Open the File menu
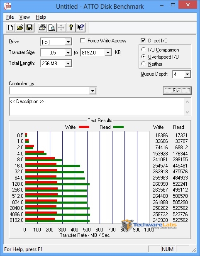 coord(10,17)
